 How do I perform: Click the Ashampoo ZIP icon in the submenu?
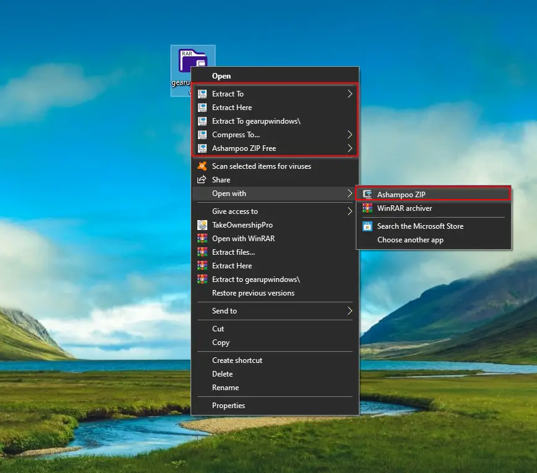click(x=367, y=194)
